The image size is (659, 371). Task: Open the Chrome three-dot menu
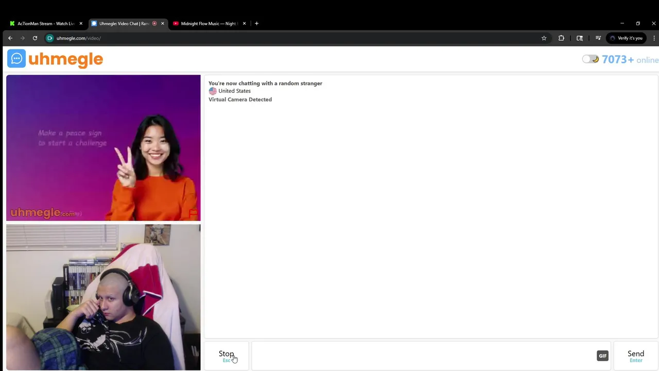click(x=654, y=38)
